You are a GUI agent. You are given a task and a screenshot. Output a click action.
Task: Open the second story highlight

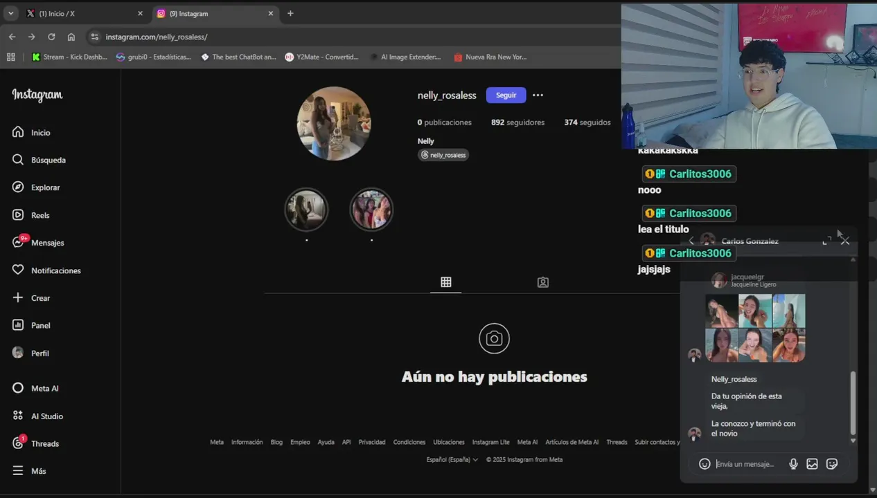(x=371, y=210)
